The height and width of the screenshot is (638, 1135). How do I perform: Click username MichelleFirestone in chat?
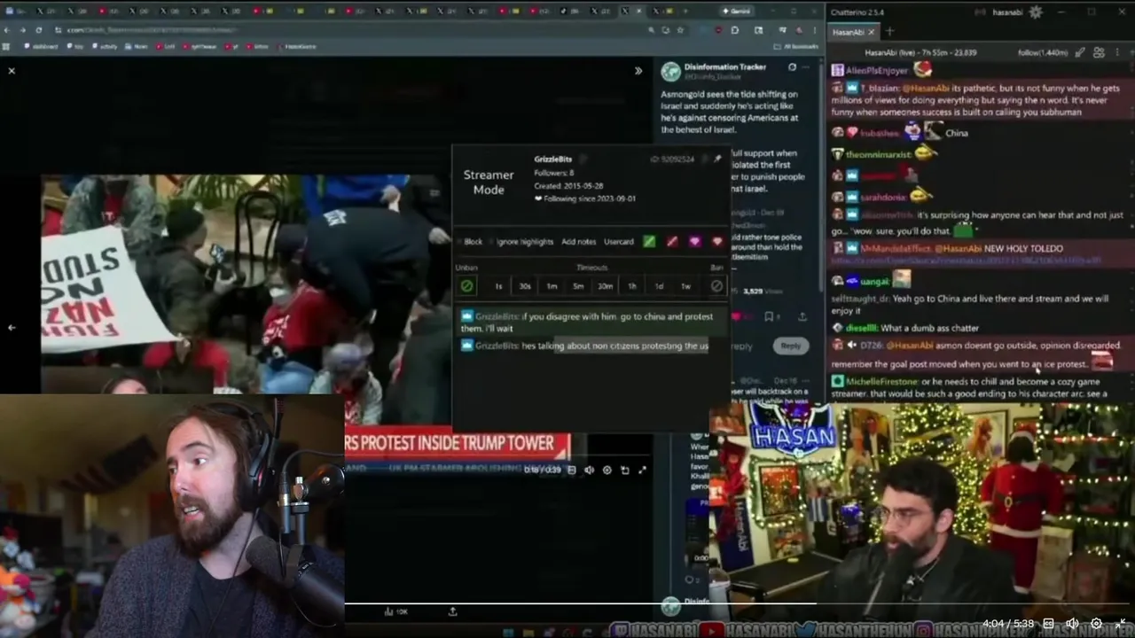pyautogui.click(x=883, y=381)
